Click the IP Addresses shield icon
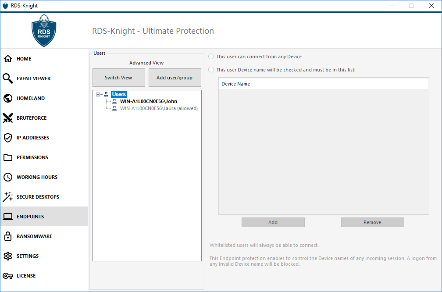Image resolution: width=442 pixels, height=292 pixels. pos(8,138)
